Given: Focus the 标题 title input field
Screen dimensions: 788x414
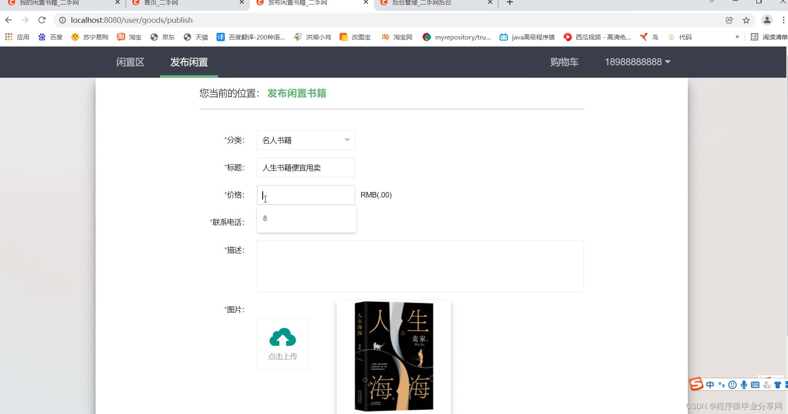Looking at the screenshot, I should [306, 168].
